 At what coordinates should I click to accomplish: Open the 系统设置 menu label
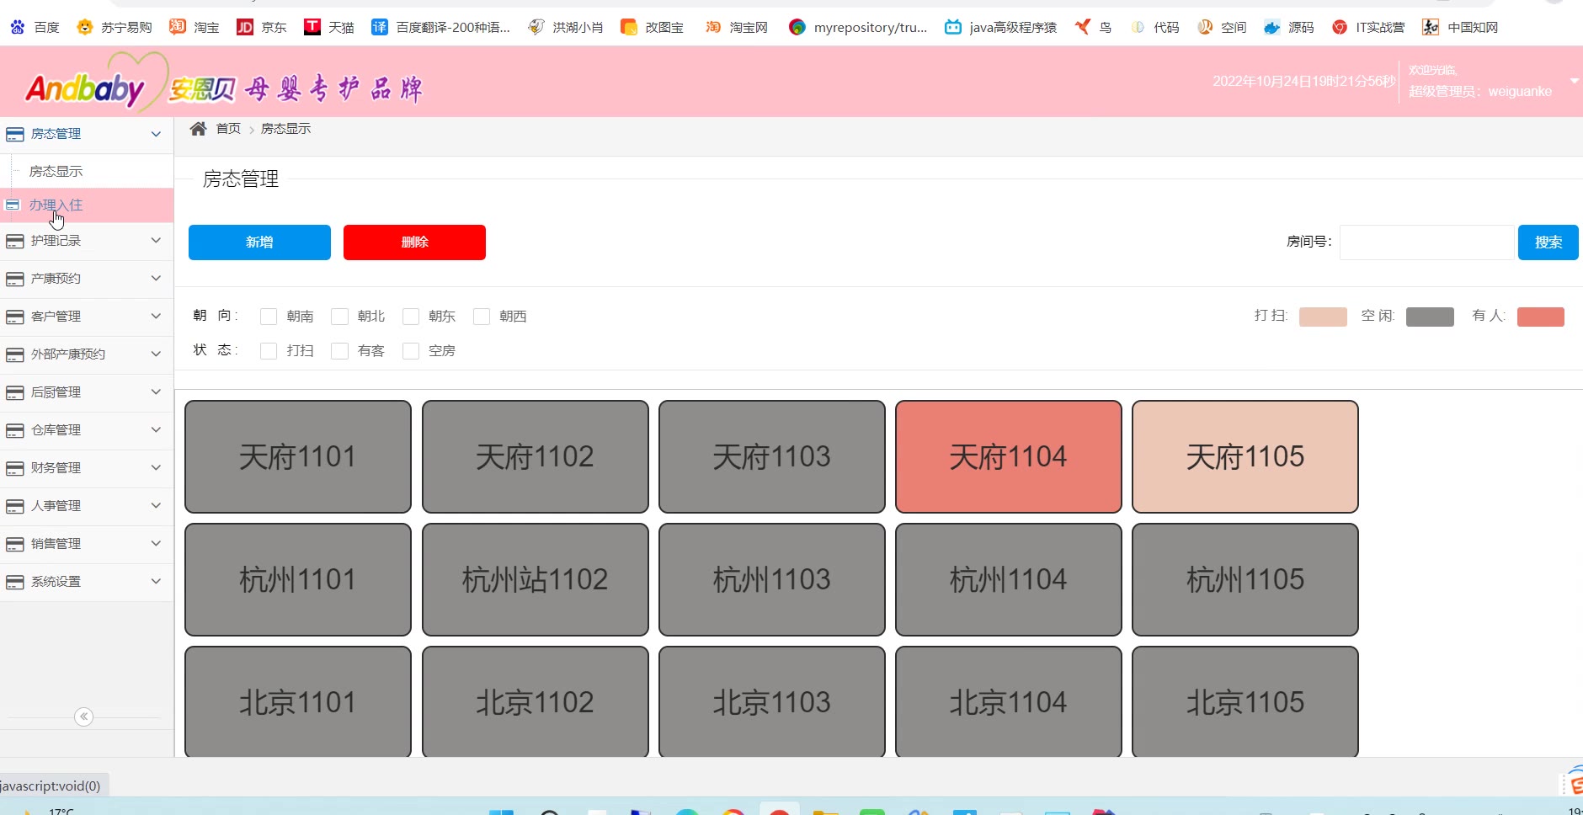tap(56, 582)
